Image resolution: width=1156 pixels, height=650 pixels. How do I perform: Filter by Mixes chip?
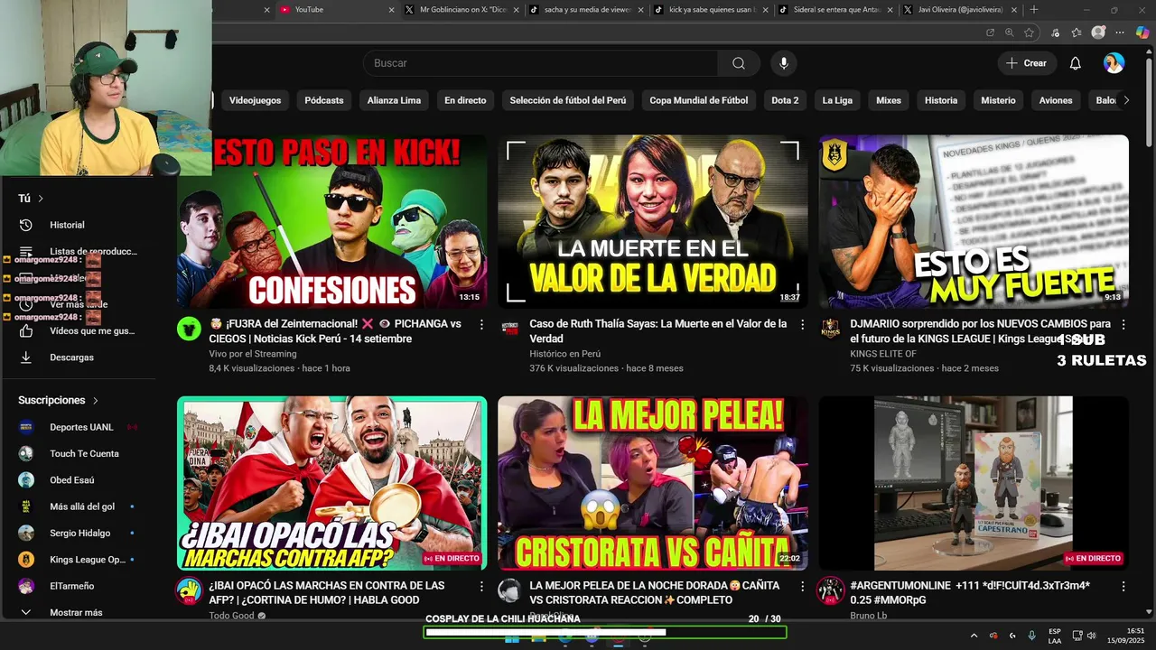[889, 100]
